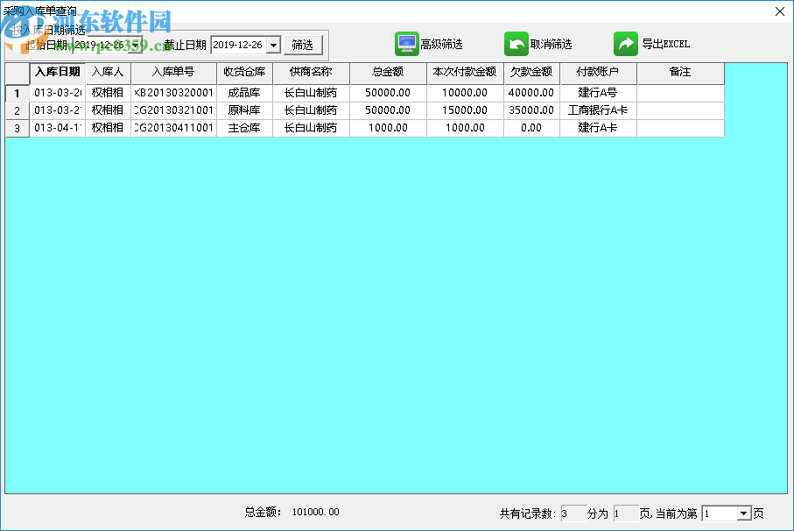Open the 截止日期 date dropdown arrow
Screen dimensions: 794x531
[273, 45]
